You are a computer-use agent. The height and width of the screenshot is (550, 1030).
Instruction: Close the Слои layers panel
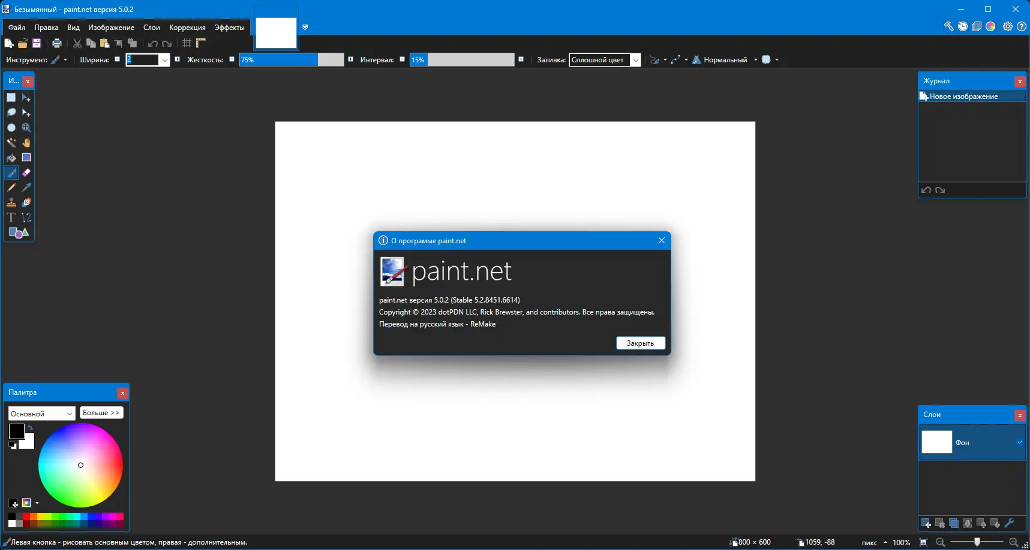1020,415
